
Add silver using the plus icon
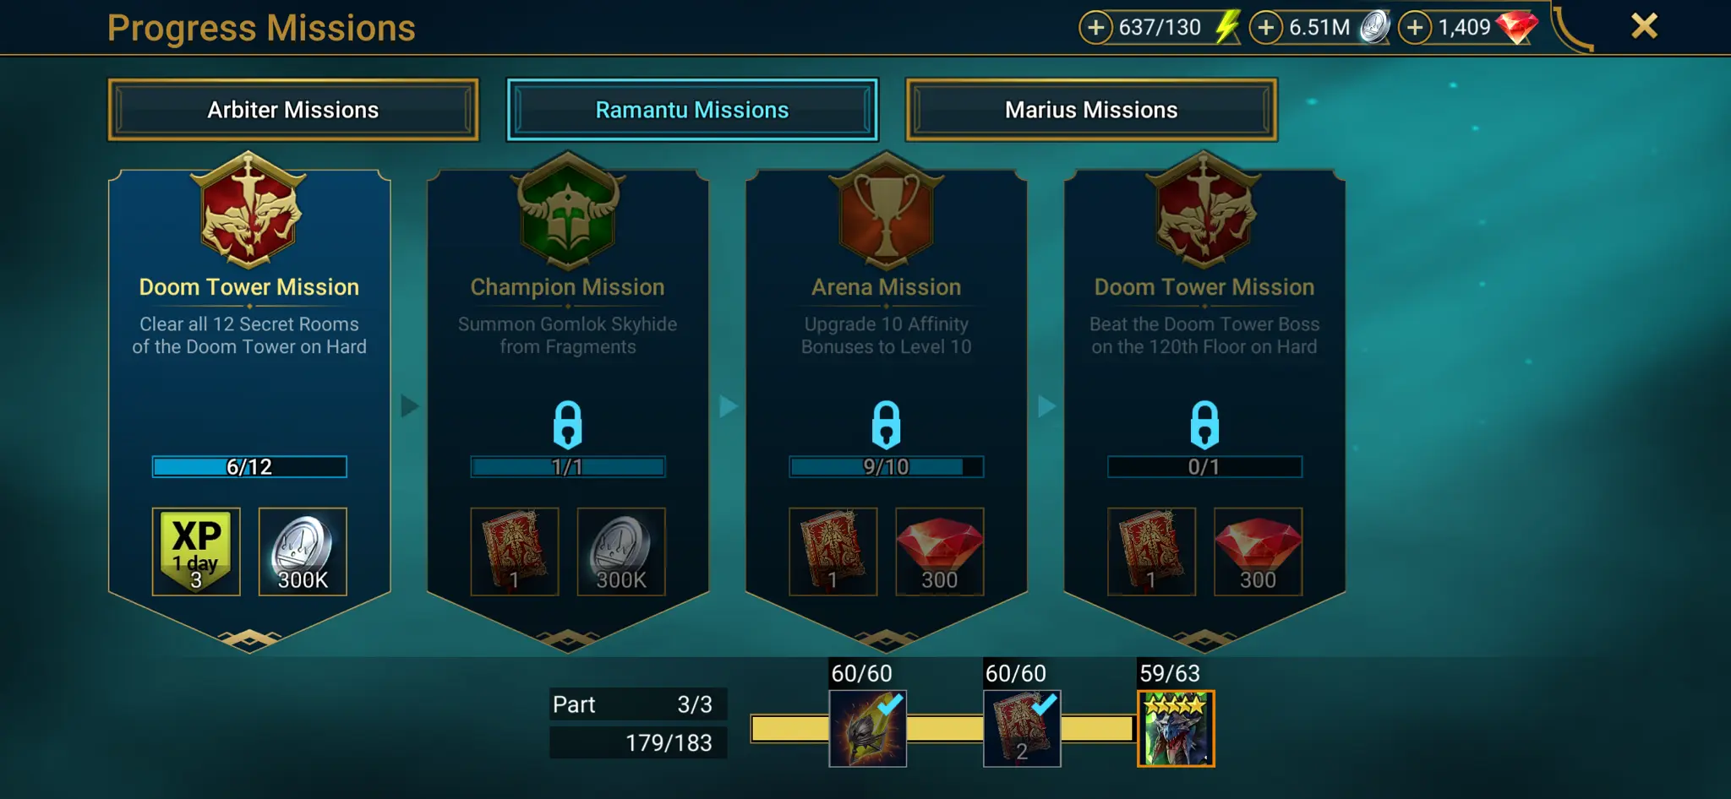point(1265,27)
